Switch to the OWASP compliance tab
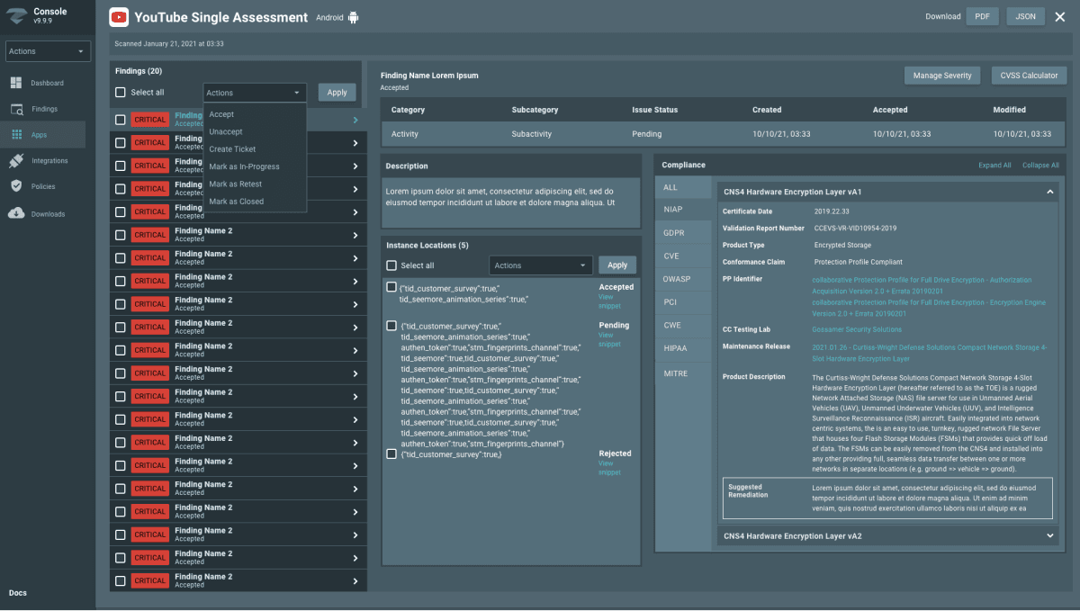This screenshot has height=611, width=1080. pos(677,279)
